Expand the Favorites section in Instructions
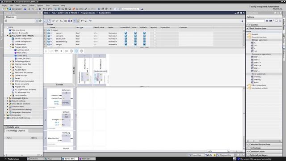Screen dimensions: 286x161 [247, 25]
